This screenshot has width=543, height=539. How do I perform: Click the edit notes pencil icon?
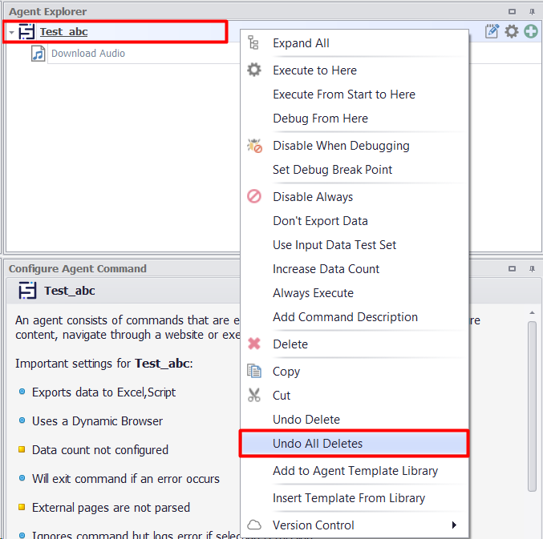[x=492, y=32]
